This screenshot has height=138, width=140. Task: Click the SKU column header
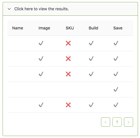tap(70, 28)
